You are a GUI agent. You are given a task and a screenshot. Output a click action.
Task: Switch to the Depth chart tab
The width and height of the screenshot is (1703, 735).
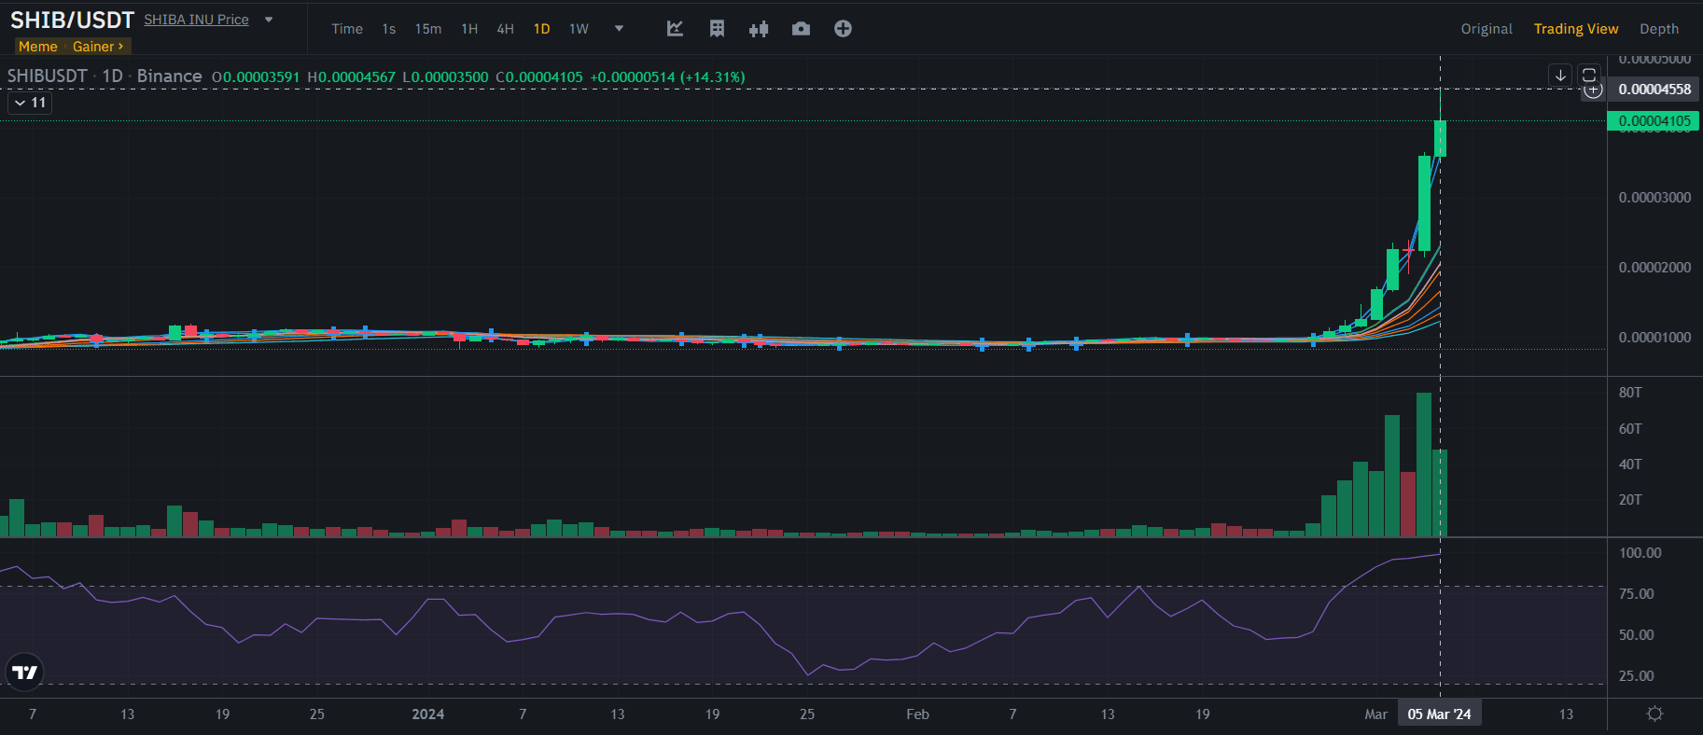tap(1658, 29)
